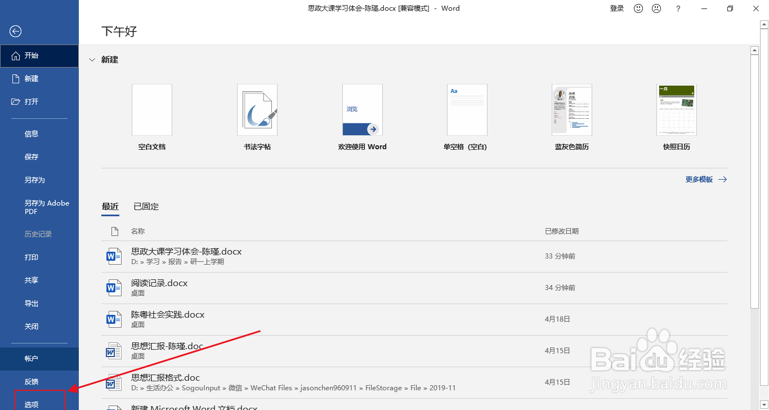Click the 打开 folder icon in sidebar

(x=16, y=102)
